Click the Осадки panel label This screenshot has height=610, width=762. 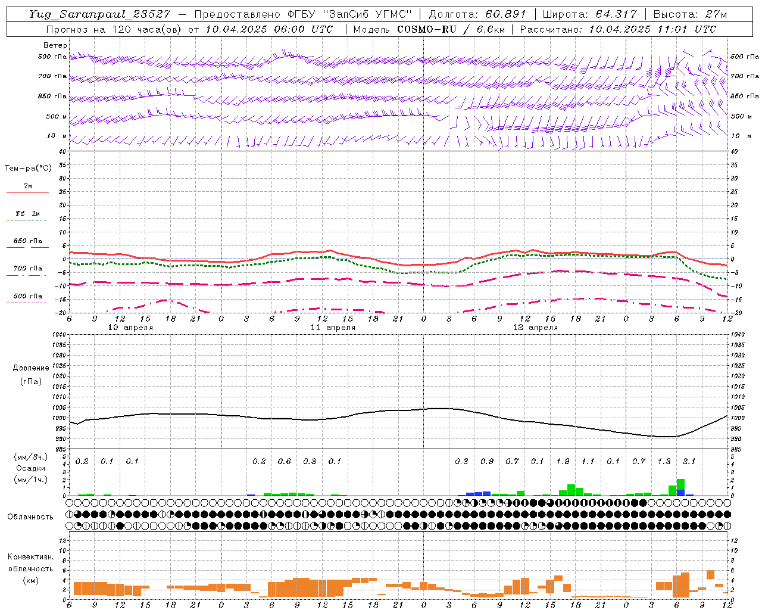pyautogui.click(x=31, y=468)
